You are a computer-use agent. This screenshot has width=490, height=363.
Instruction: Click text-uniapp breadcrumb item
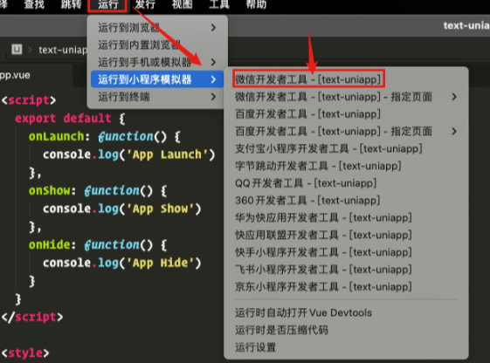tap(63, 50)
